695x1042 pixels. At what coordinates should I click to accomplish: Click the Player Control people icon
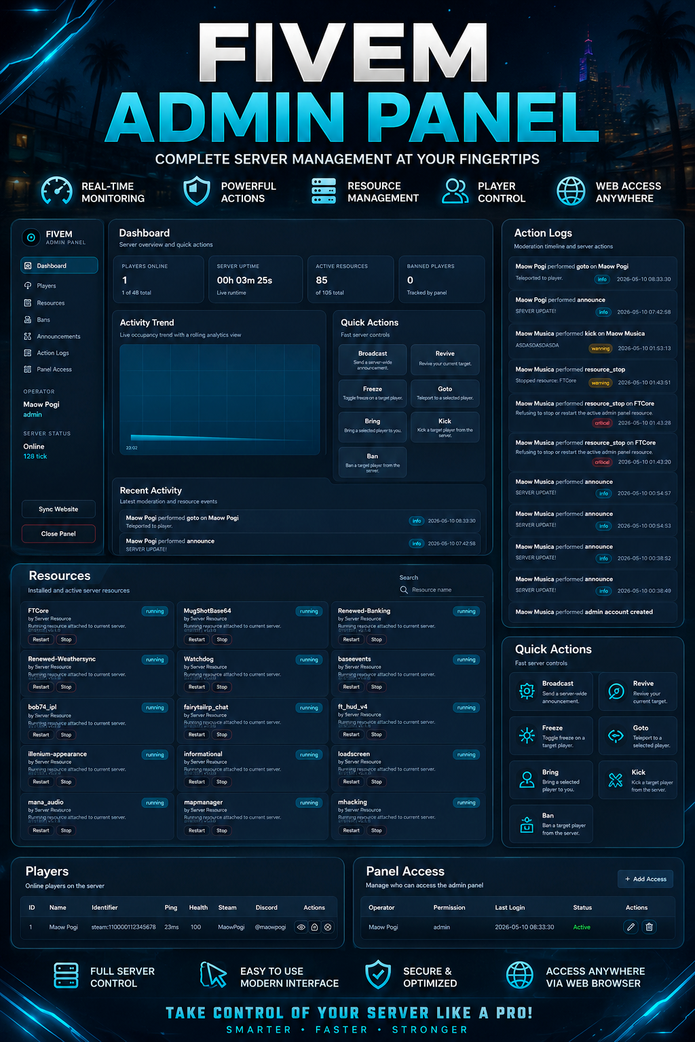coord(455,191)
